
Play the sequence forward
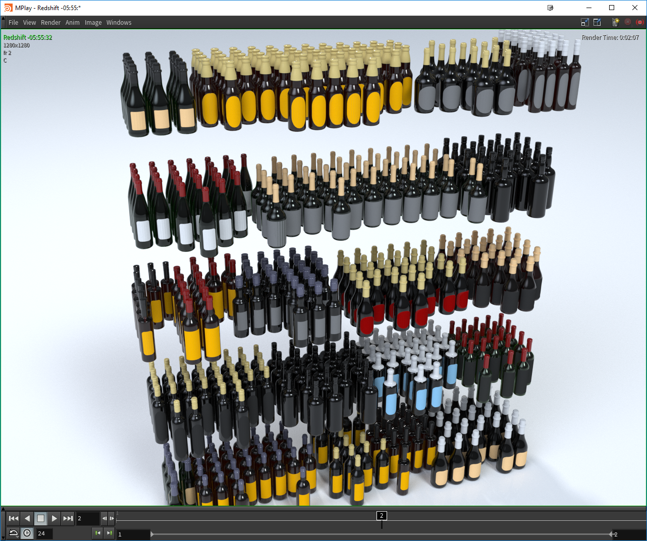(55, 518)
